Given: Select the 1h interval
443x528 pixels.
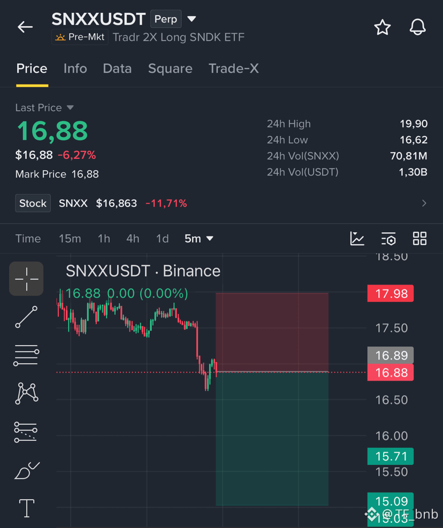Looking at the screenshot, I should (x=104, y=239).
